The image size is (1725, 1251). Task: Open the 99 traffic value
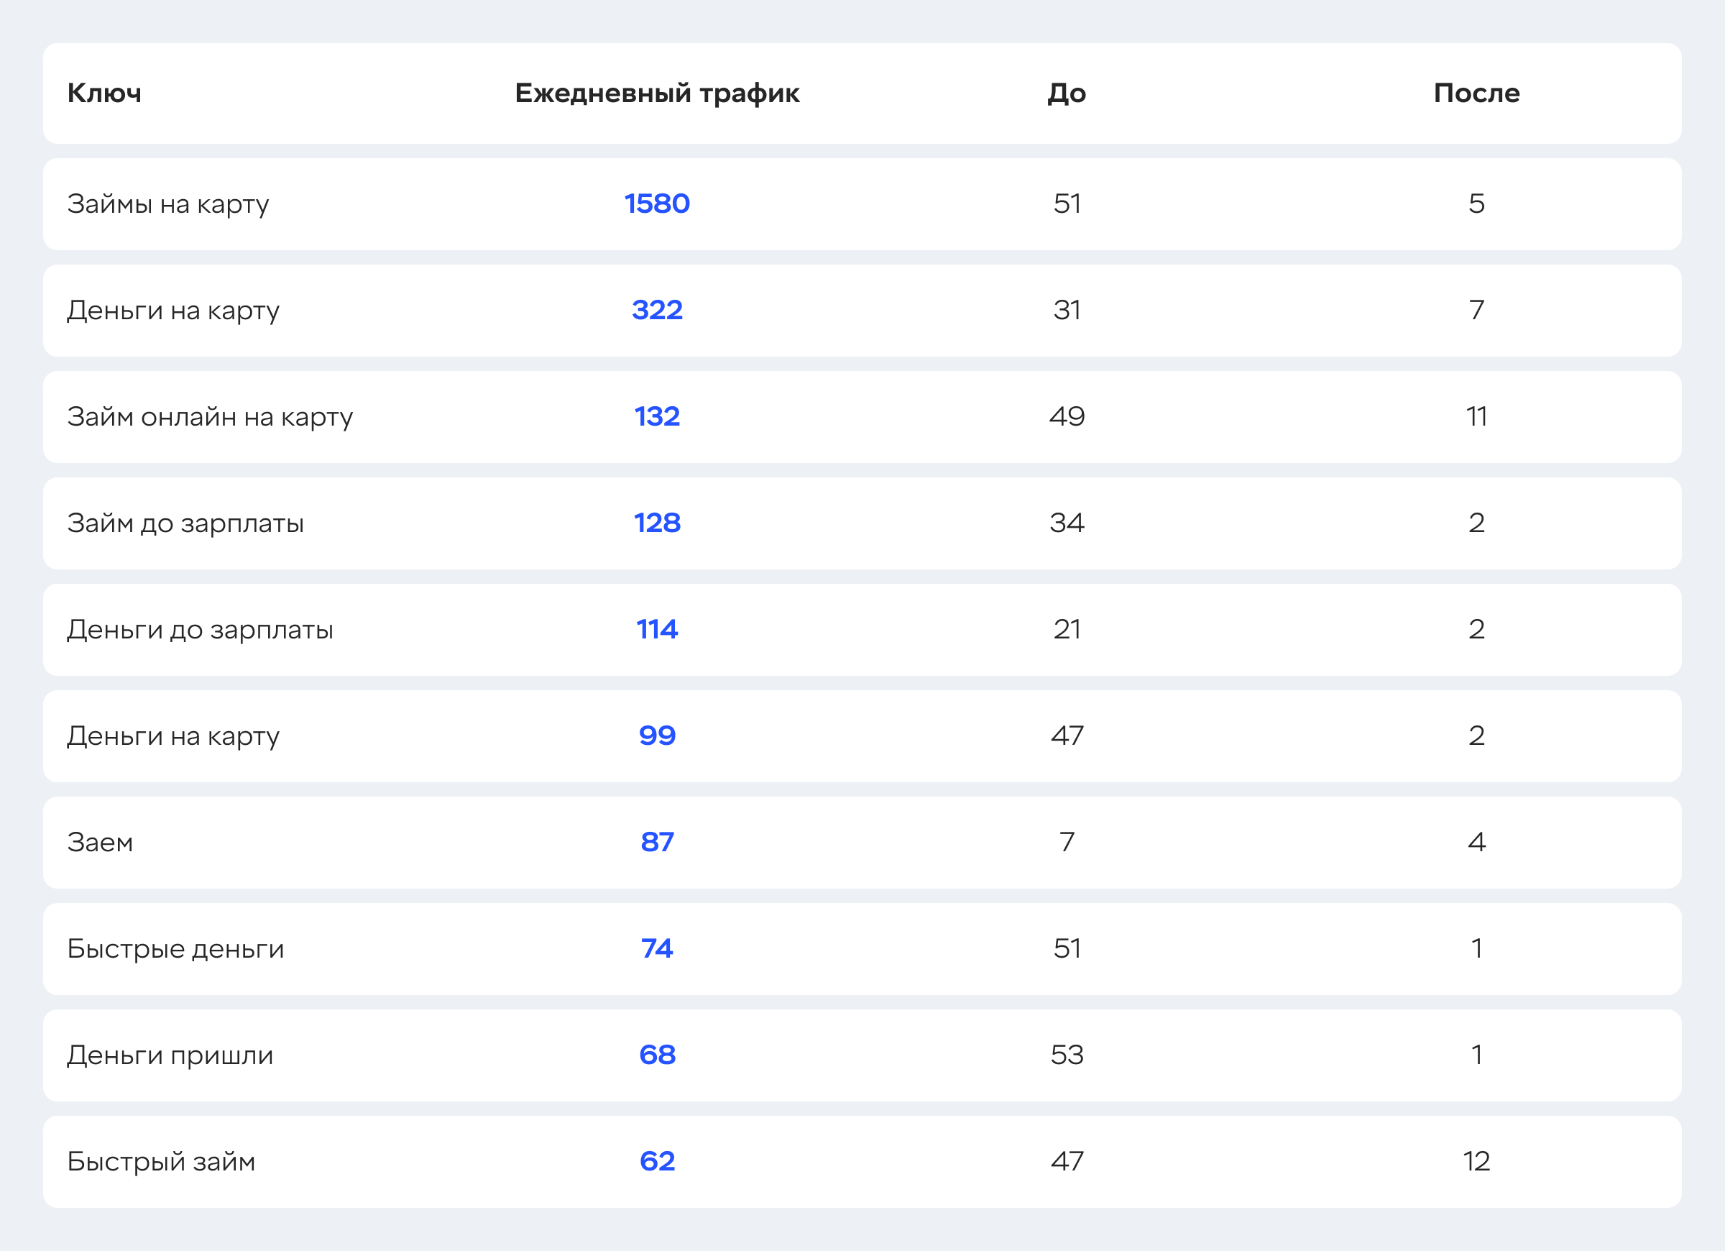(x=657, y=736)
